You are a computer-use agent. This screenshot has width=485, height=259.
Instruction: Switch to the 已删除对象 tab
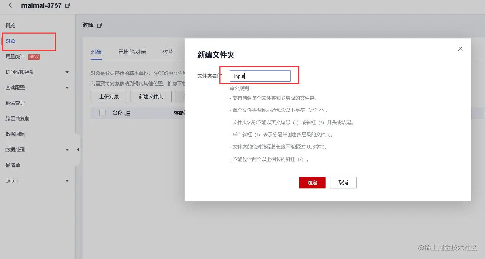[132, 52]
